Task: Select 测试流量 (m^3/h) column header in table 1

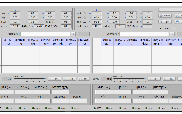Action: pyautogui.click(x=58, y=42)
